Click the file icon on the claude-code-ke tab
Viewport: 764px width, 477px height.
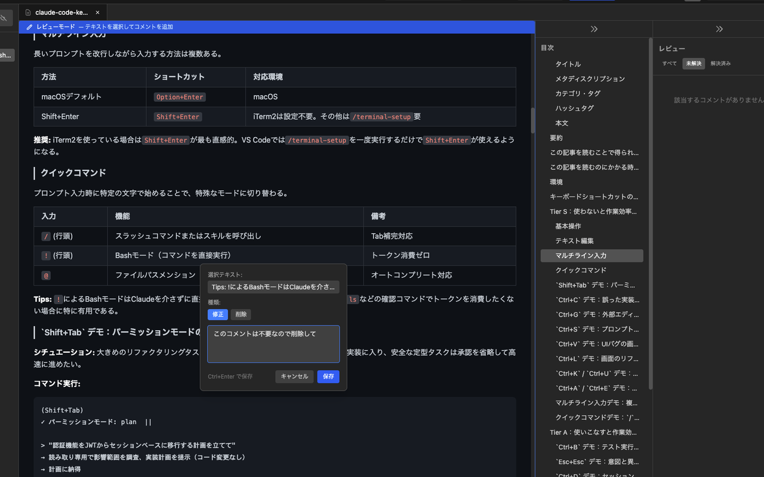[x=28, y=12]
